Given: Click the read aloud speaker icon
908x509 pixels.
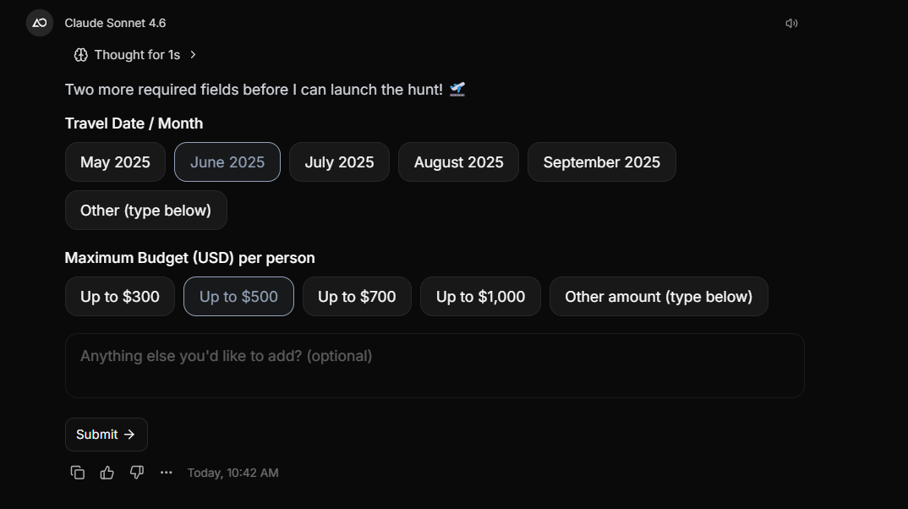Looking at the screenshot, I should coord(791,24).
